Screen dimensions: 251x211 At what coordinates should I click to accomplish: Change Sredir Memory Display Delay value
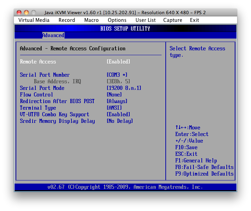(120, 121)
